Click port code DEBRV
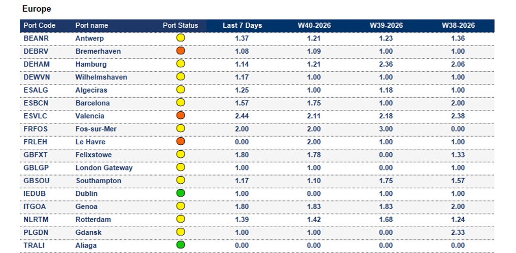The image size is (516, 253). tap(36, 51)
